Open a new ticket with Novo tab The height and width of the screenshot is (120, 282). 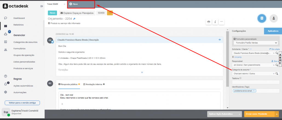pos(74,4)
